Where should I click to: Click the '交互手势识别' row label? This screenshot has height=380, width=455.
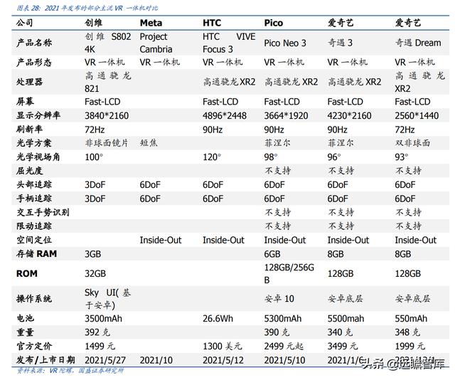click(43, 212)
